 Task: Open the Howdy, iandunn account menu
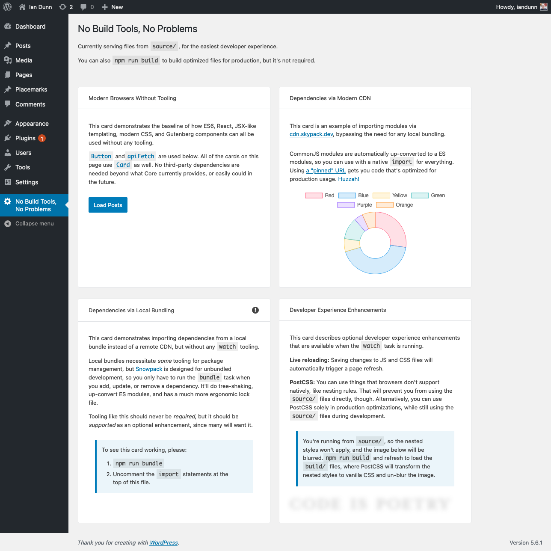(x=516, y=7)
